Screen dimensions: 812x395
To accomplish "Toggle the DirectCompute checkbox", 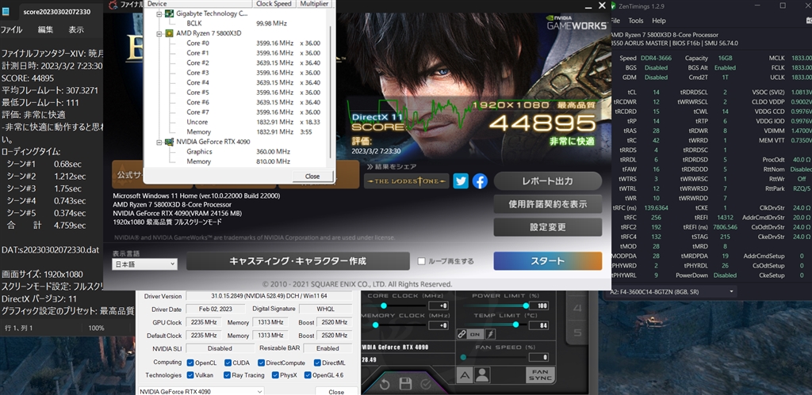I will point(261,363).
